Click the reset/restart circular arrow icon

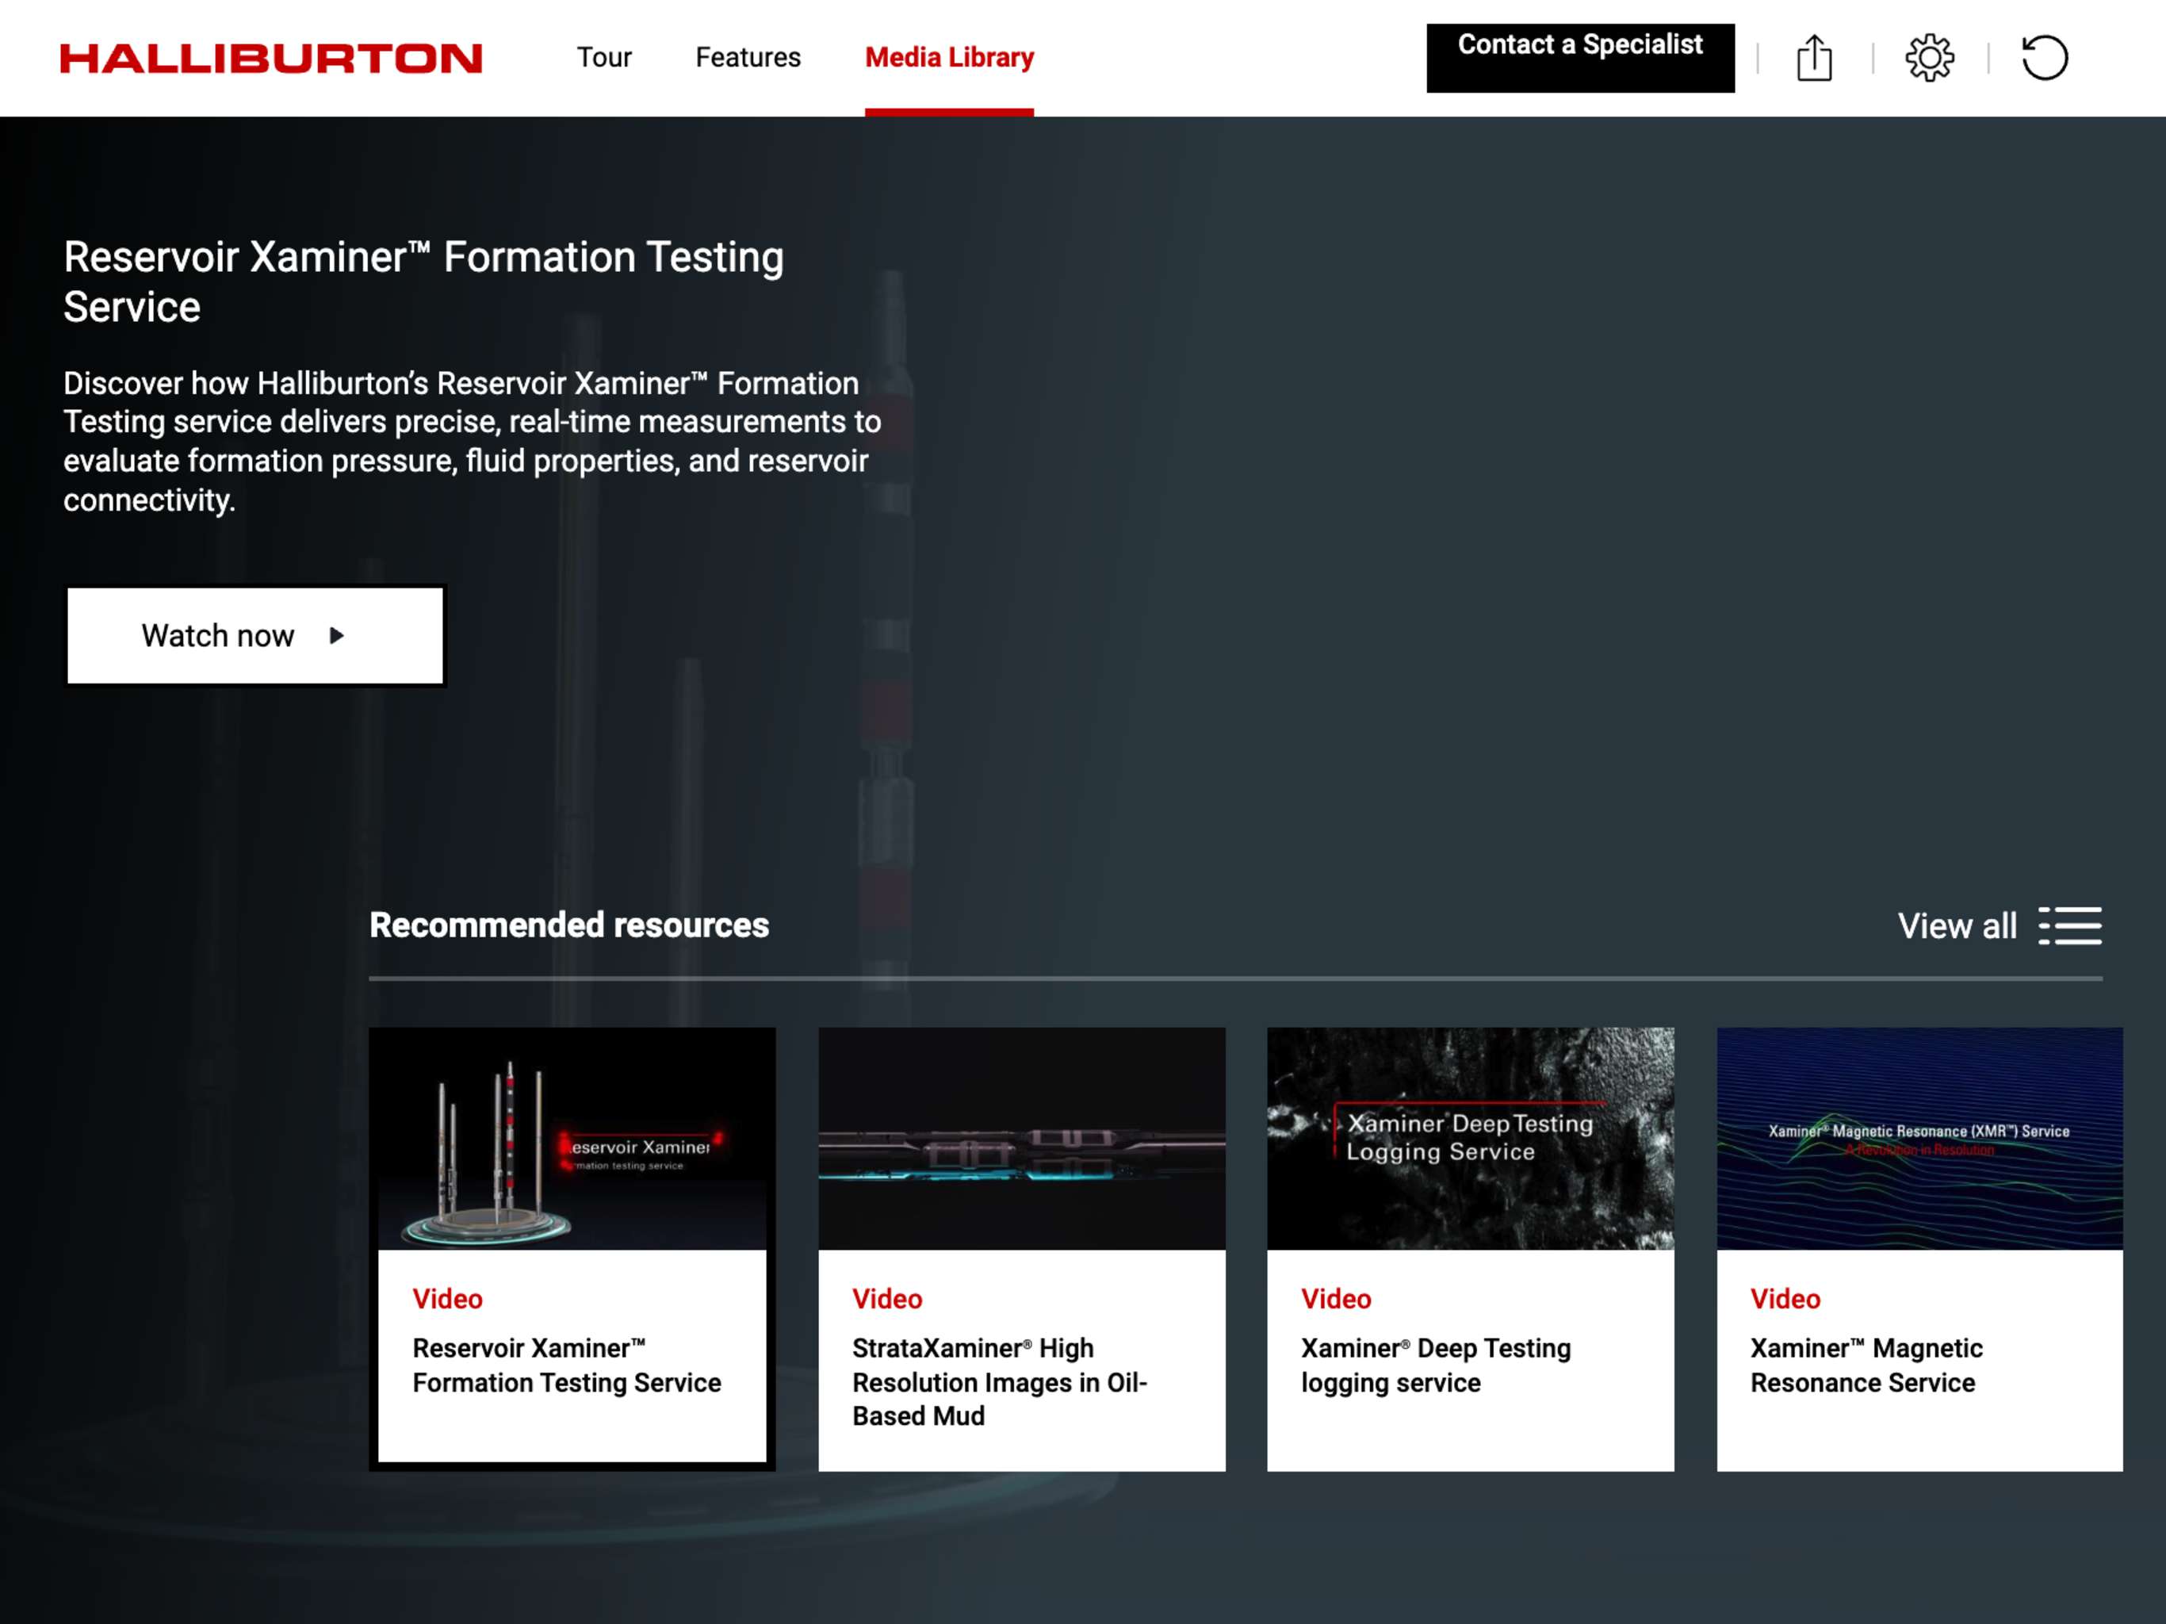tap(2045, 58)
